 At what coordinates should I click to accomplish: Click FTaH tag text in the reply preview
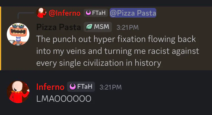(x=99, y=13)
